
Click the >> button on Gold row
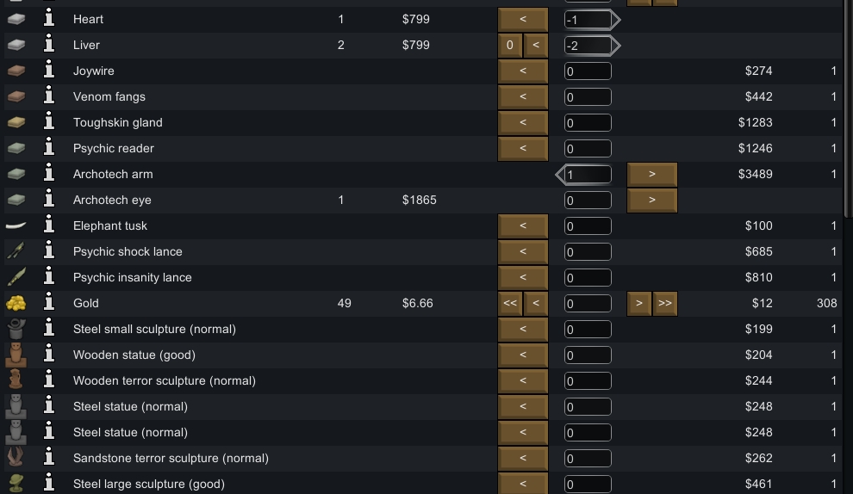664,303
